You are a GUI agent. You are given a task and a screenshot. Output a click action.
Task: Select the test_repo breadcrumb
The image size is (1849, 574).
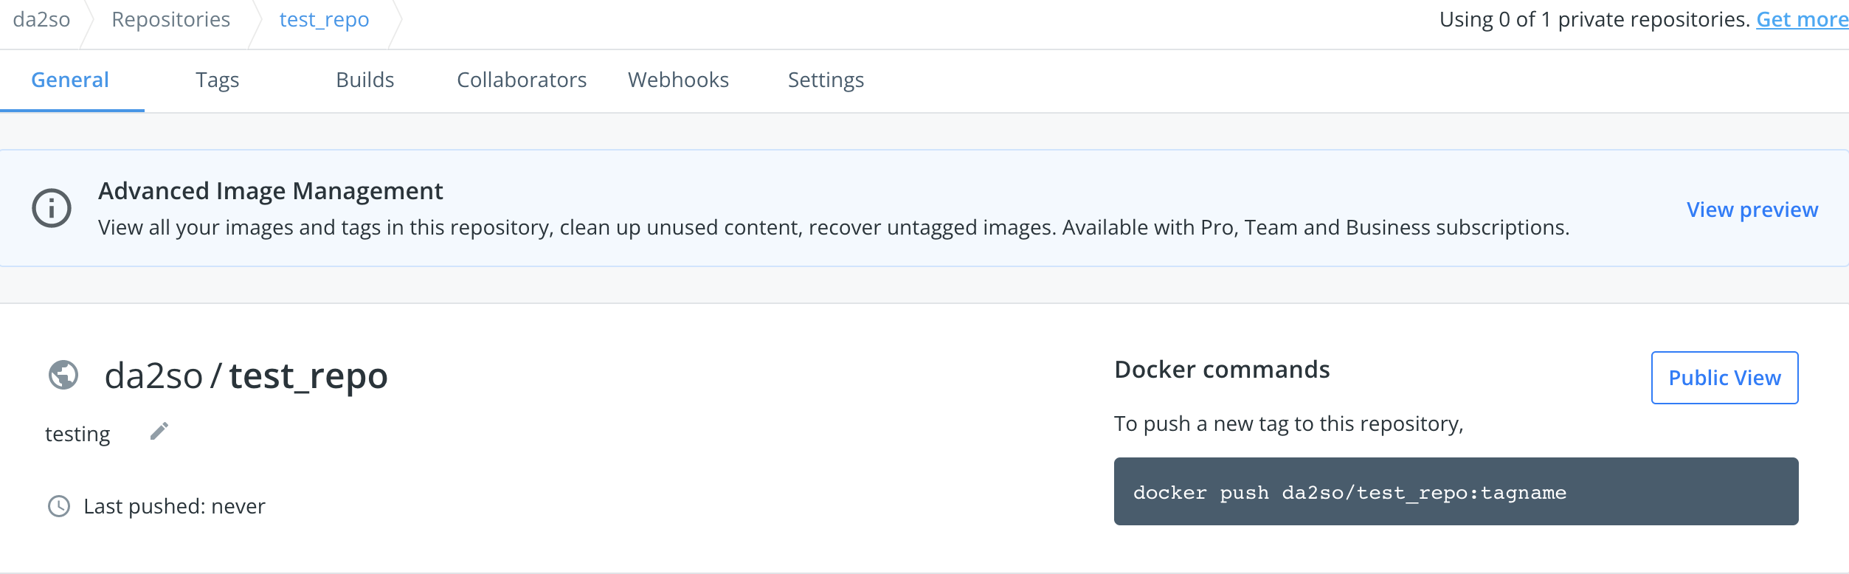click(x=323, y=19)
